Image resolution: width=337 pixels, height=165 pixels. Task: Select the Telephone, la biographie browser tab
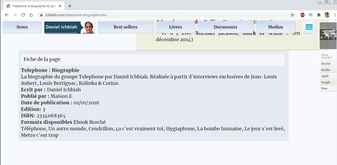pos(34,6)
